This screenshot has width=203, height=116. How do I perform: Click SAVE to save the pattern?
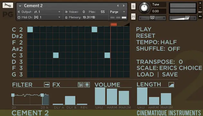[170, 74]
